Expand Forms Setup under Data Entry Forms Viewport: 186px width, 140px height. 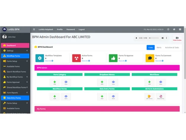(x=15, y=103)
